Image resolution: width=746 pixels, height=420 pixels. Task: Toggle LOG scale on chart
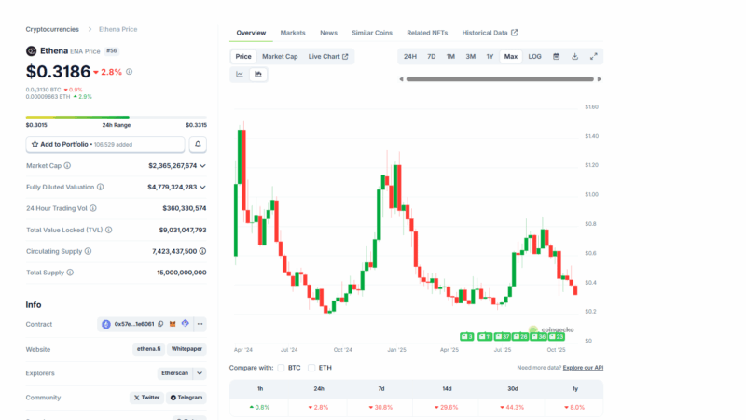[534, 57]
